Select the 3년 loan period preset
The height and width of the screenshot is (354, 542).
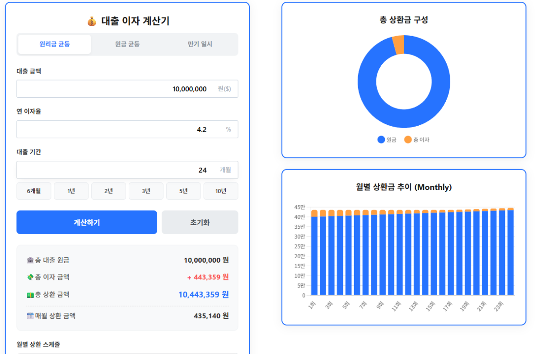(x=146, y=191)
